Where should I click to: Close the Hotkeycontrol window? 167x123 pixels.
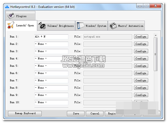(x=155, y=6)
